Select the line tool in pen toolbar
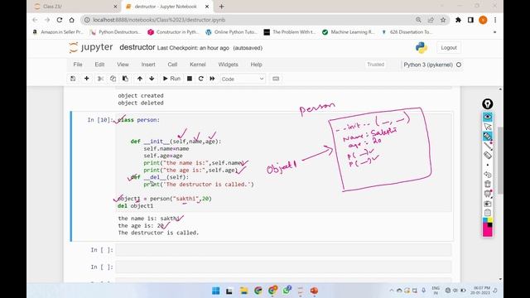This screenshot has height=298, width=530. (x=488, y=146)
